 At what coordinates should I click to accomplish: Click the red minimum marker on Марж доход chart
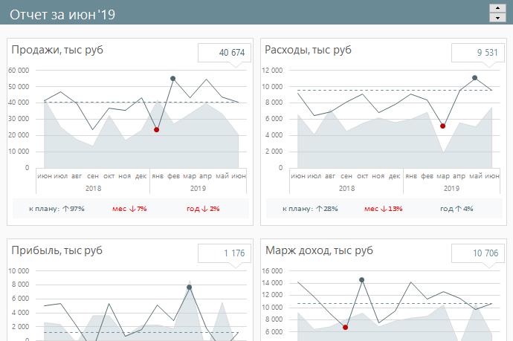click(345, 328)
